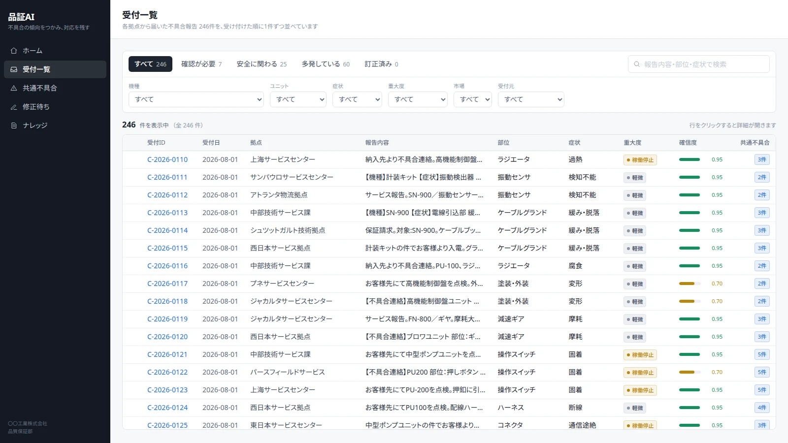This screenshot has width=788, height=443.
Task: Click the 受付日 column header
Action: point(211,143)
